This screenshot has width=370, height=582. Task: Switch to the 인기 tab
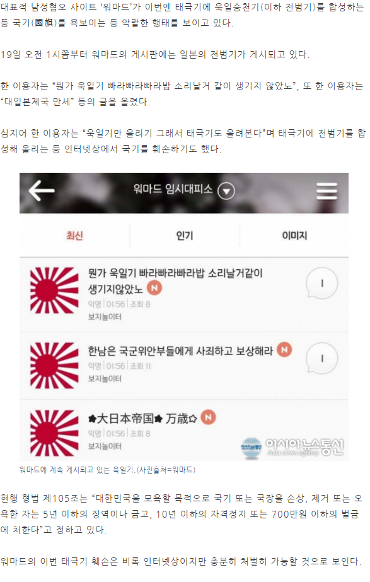point(185,236)
